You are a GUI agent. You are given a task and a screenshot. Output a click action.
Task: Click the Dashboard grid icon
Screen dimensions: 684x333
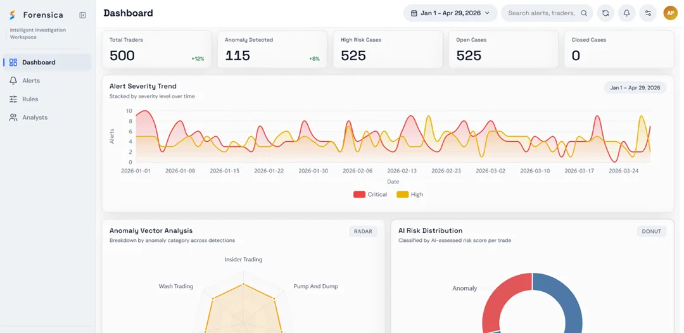point(13,62)
